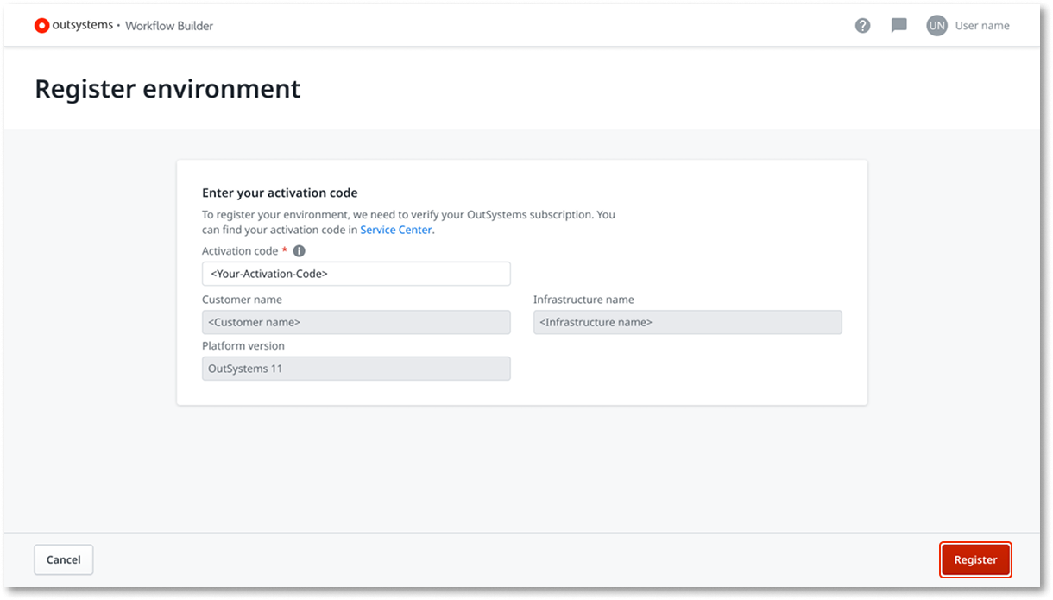The width and height of the screenshot is (1053, 600).
Task: Click the OutSystems logo
Action: (x=73, y=26)
